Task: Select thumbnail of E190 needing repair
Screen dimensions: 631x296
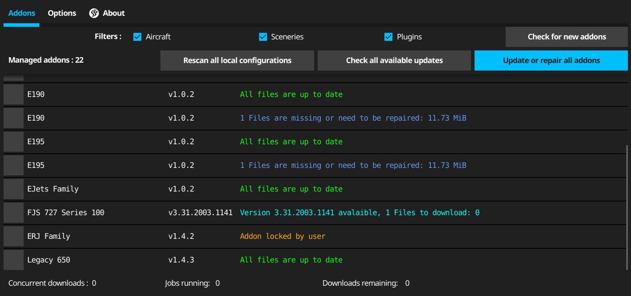Action: 14,118
